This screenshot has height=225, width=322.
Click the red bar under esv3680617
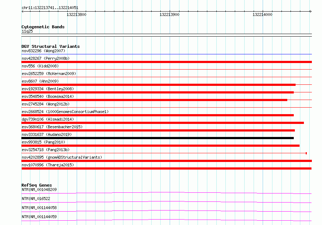pyautogui.click(x=158, y=130)
